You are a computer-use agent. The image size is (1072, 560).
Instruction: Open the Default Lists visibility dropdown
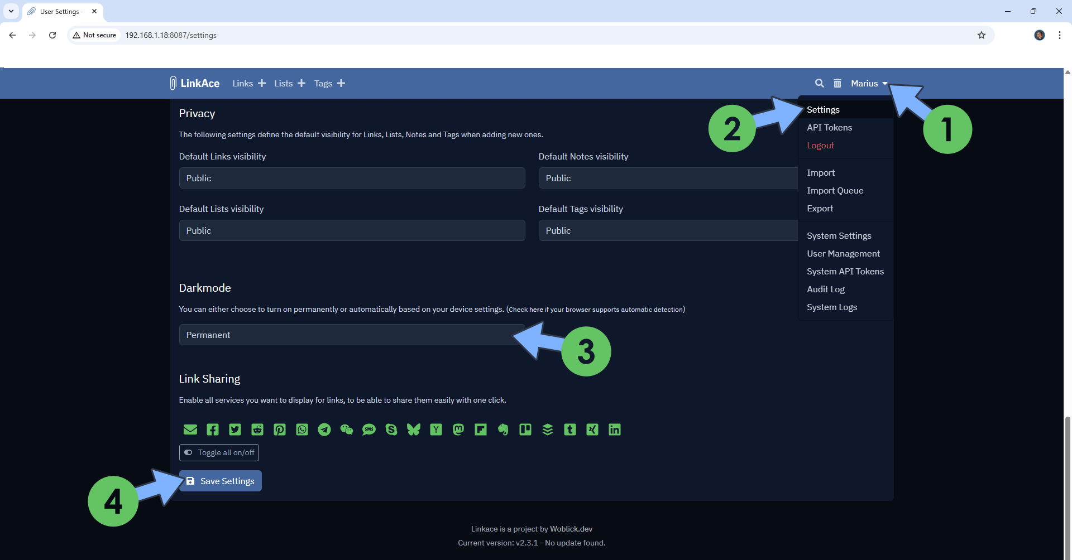[352, 230]
